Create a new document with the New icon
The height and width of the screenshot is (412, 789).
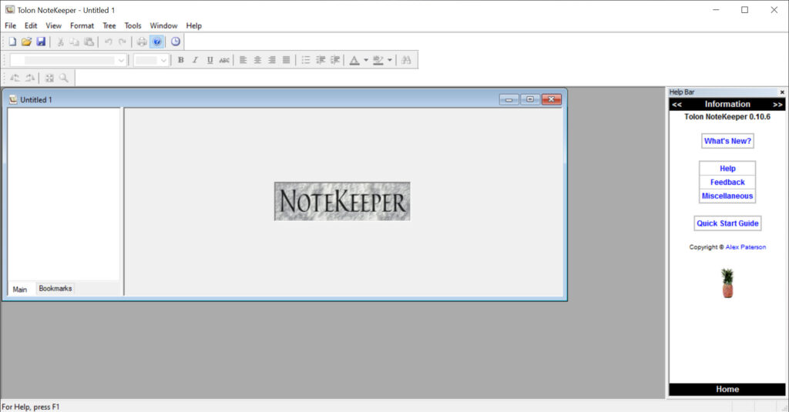(x=12, y=42)
